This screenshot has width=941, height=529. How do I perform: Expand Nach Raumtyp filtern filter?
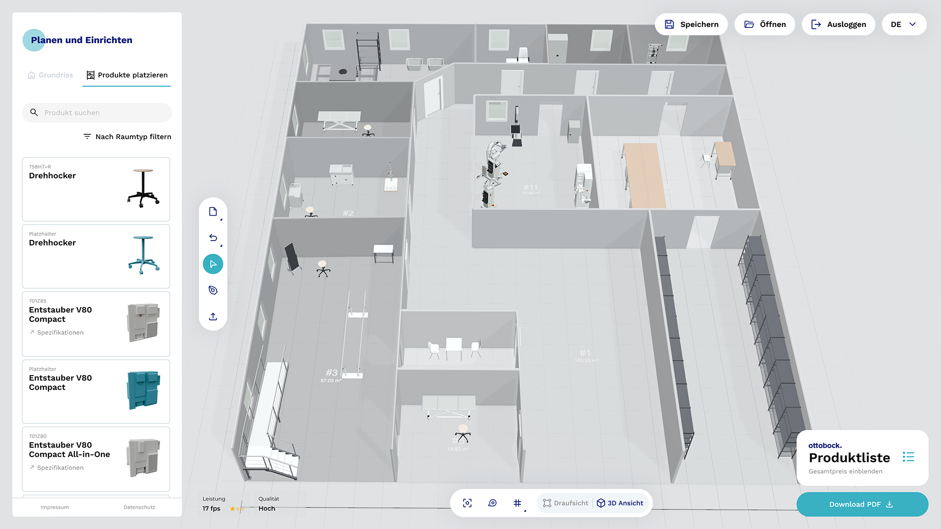click(x=127, y=137)
